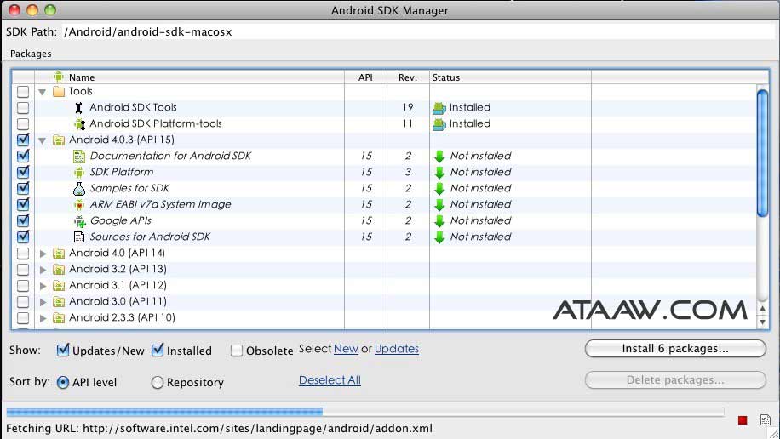780x439 pixels.
Task: Uncheck the Google APIs checkbox
Action: click(23, 220)
